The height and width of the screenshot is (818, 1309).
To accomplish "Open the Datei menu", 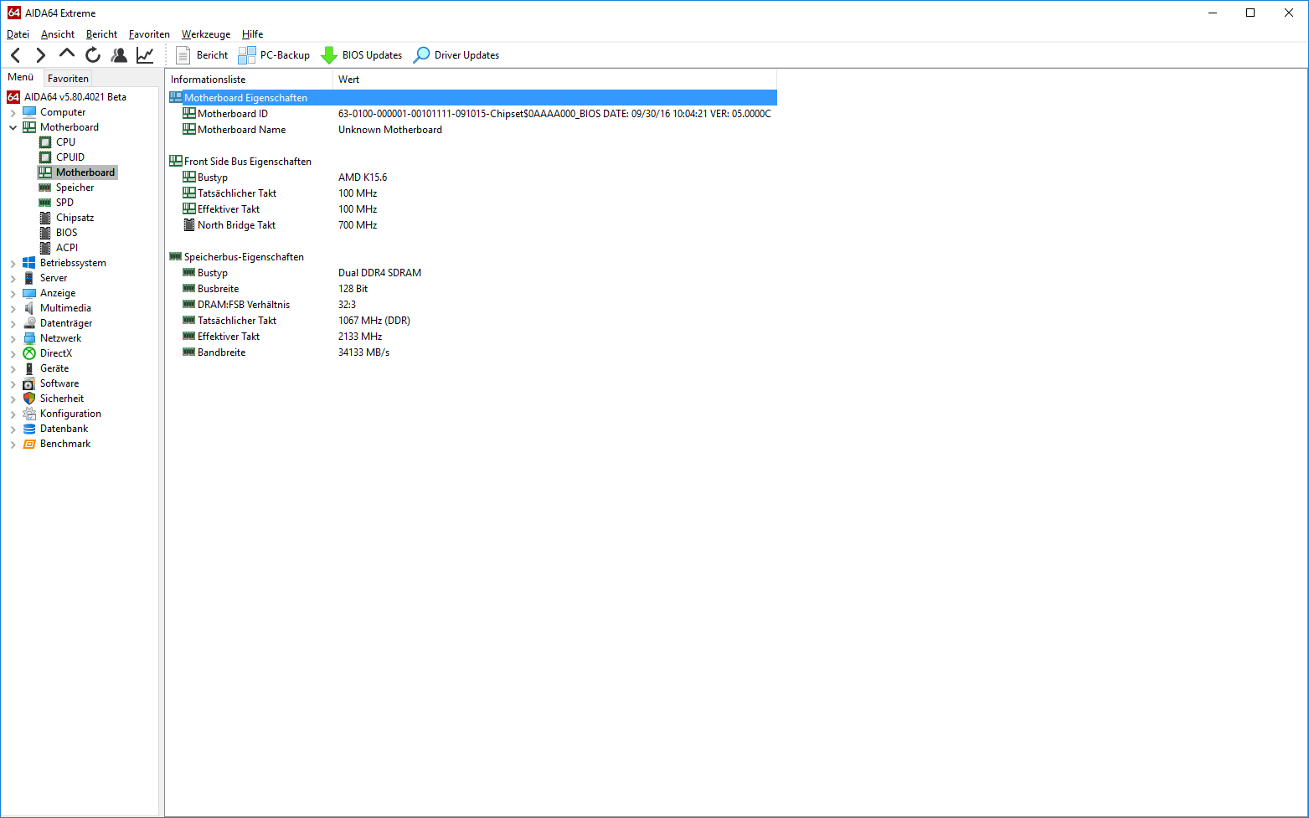I will [18, 34].
